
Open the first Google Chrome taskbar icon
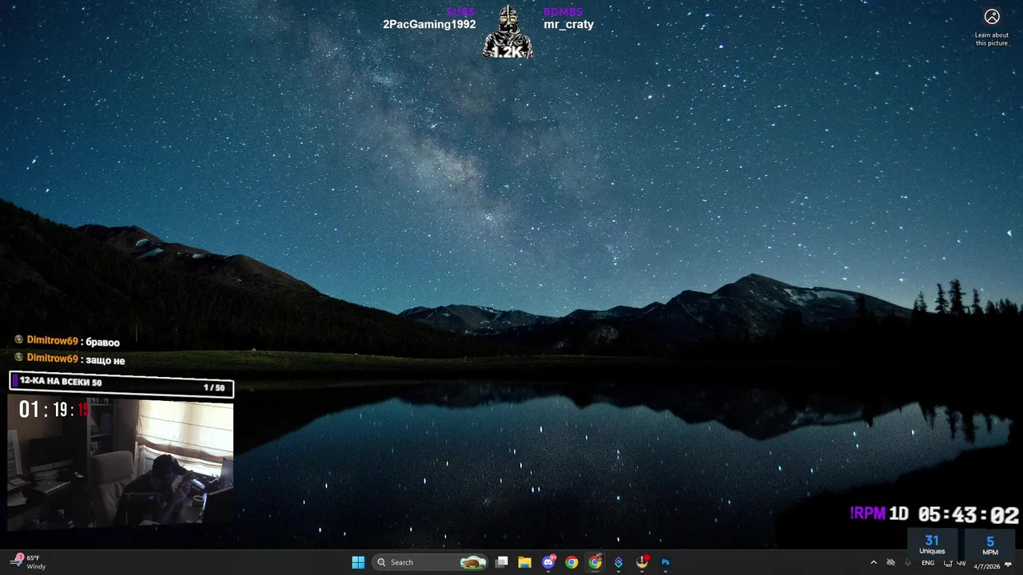pos(571,562)
